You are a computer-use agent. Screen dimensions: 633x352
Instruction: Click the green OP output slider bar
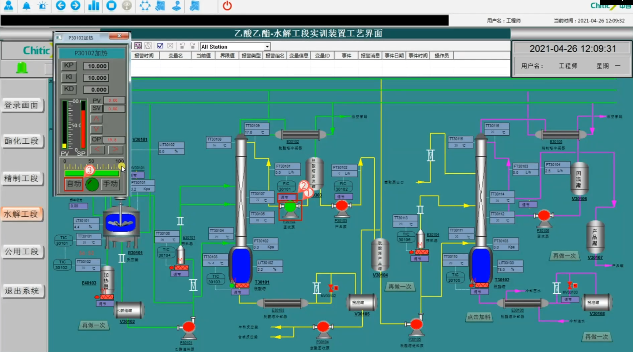coord(92,173)
